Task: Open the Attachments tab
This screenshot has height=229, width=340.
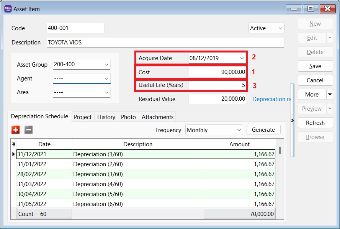Action: (157, 117)
